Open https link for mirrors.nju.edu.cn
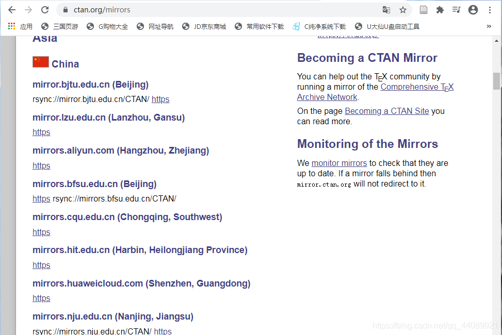The width and height of the screenshot is (502, 335). coord(163,331)
